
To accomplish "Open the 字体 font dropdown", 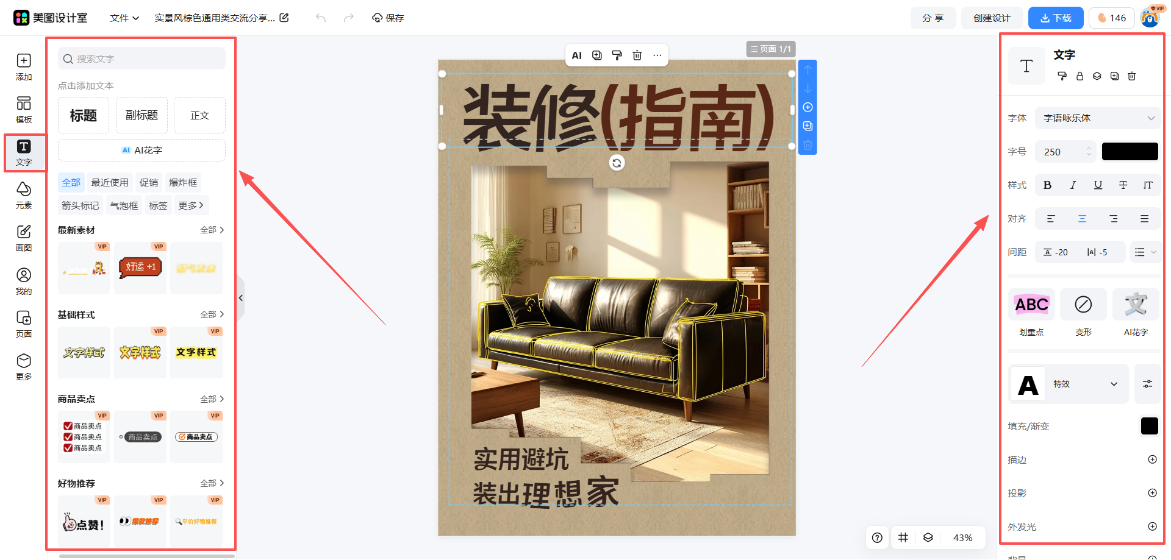I will [1097, 118].
